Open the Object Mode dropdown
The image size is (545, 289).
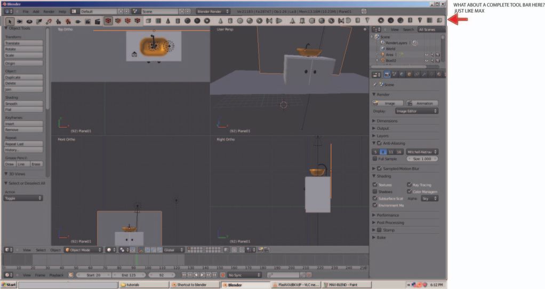click(83, 250)
